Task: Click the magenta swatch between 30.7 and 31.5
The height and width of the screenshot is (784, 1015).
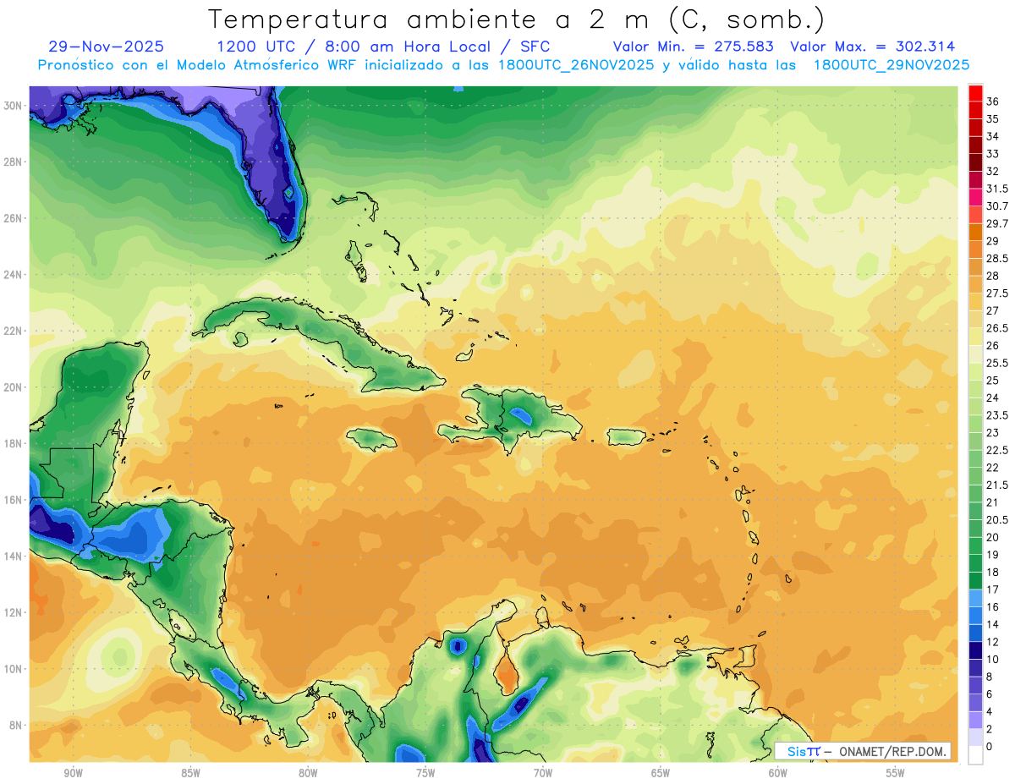Action: [975, 199]
